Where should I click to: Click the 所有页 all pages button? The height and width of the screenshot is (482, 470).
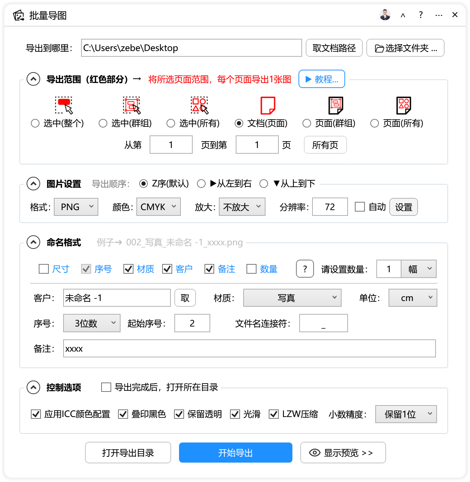(x=325, y=145)
